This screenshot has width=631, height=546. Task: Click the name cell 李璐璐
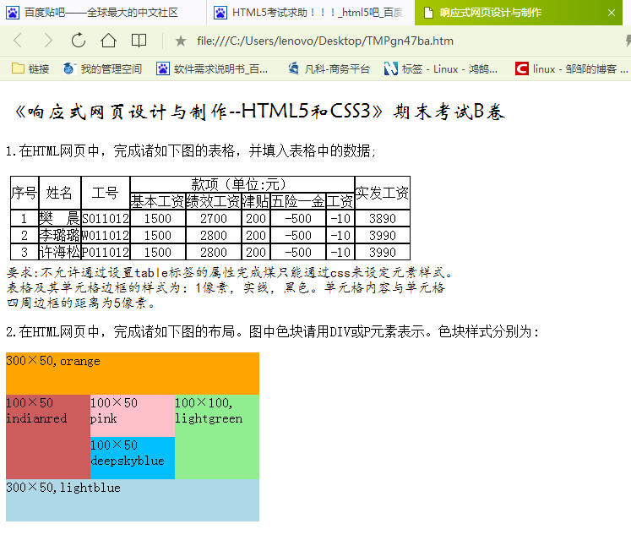pyautogui.click(x=60, y=235)
